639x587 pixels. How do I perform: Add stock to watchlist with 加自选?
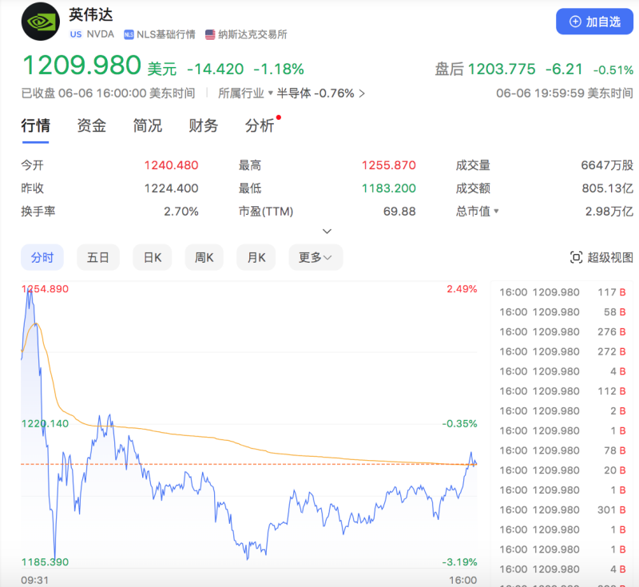click(594, 22)
